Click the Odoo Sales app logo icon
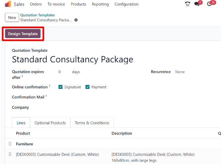221x165 pixels. pos(8,4)
